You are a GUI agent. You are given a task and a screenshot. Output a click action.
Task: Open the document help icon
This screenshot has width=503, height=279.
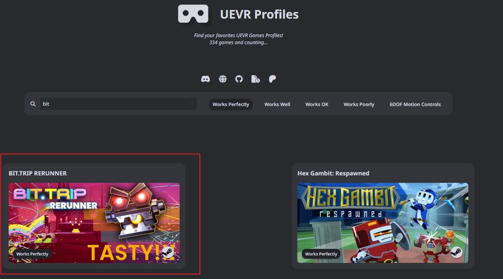pos(255,79)
